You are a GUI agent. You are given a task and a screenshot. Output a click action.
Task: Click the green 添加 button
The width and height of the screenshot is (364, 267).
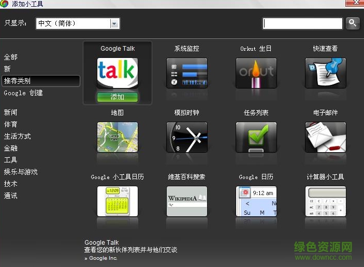pos(118,97)
